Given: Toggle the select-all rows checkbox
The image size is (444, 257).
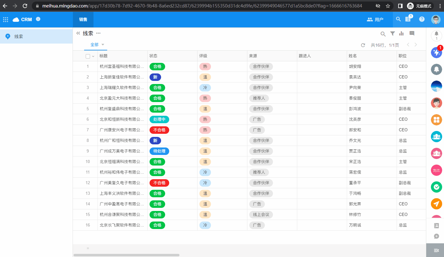Looking at the screenshot, I should tap(88, 56).
